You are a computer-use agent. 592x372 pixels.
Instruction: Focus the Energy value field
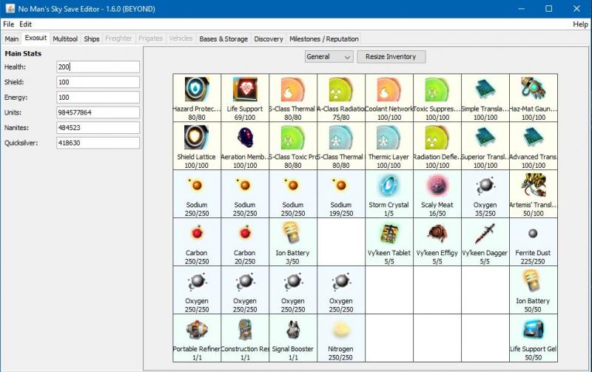(98, 98)
